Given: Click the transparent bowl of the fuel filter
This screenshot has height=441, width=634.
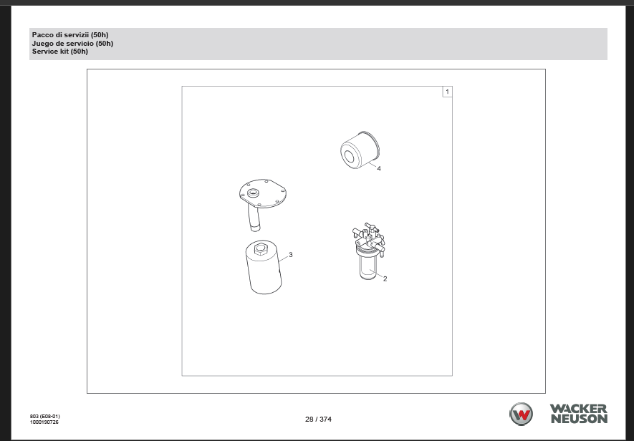Looking at the screenshot, I should (x=368, y=267).
